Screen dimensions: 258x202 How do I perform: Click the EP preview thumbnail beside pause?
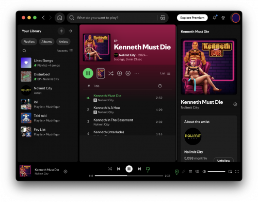coord(101,73)
